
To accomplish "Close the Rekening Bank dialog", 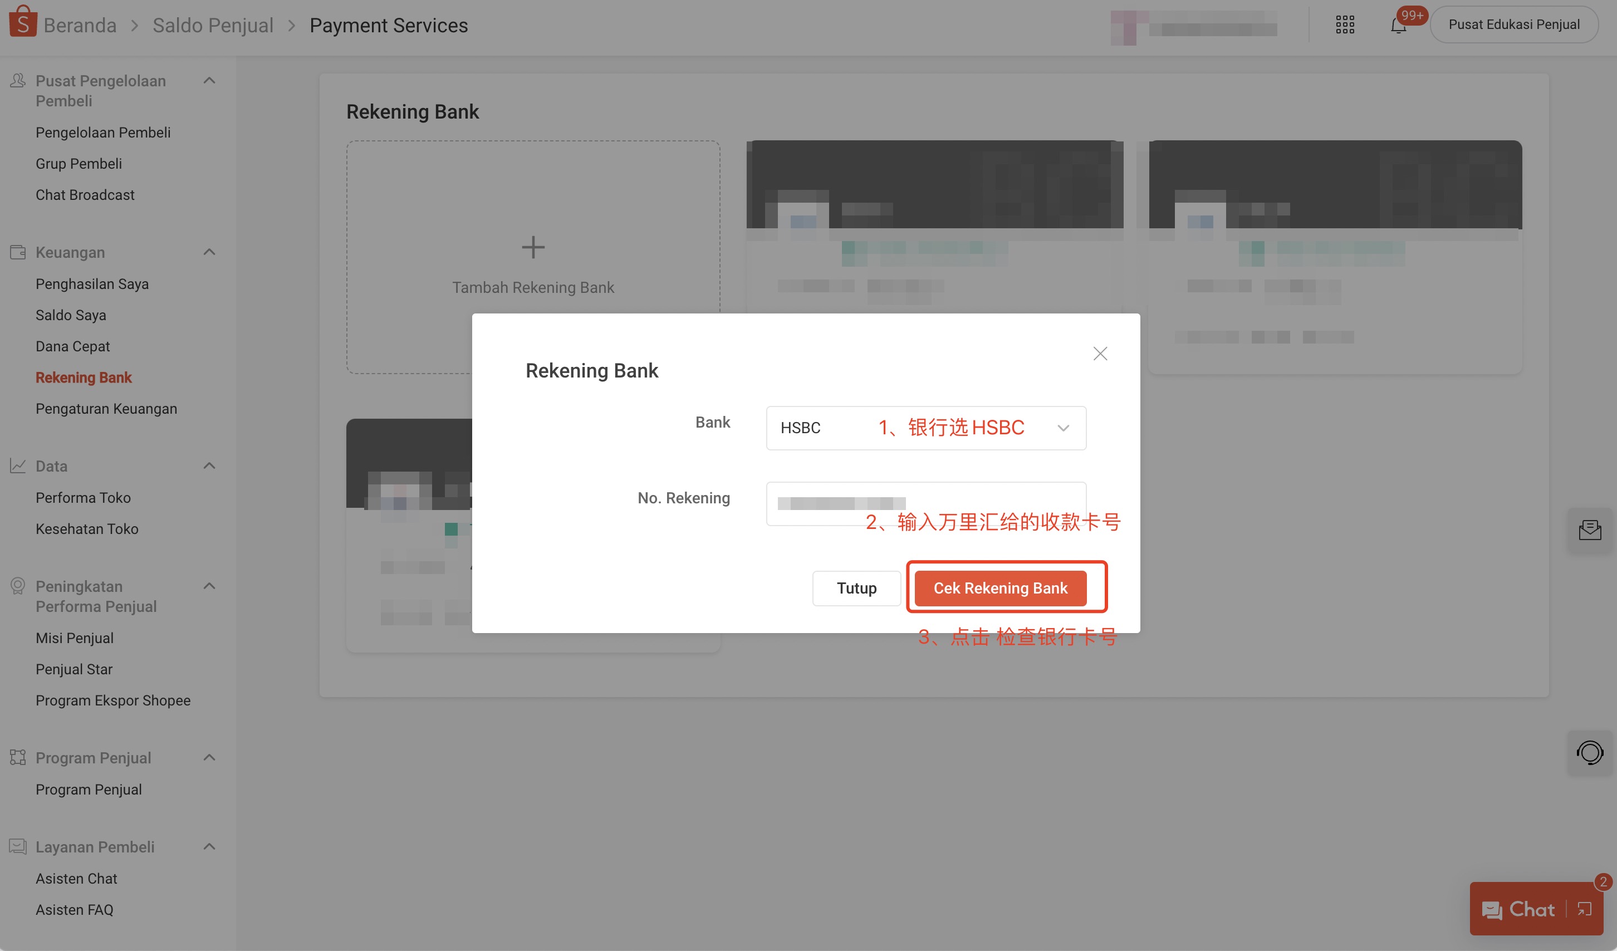I will click(x=1100, y=353).
